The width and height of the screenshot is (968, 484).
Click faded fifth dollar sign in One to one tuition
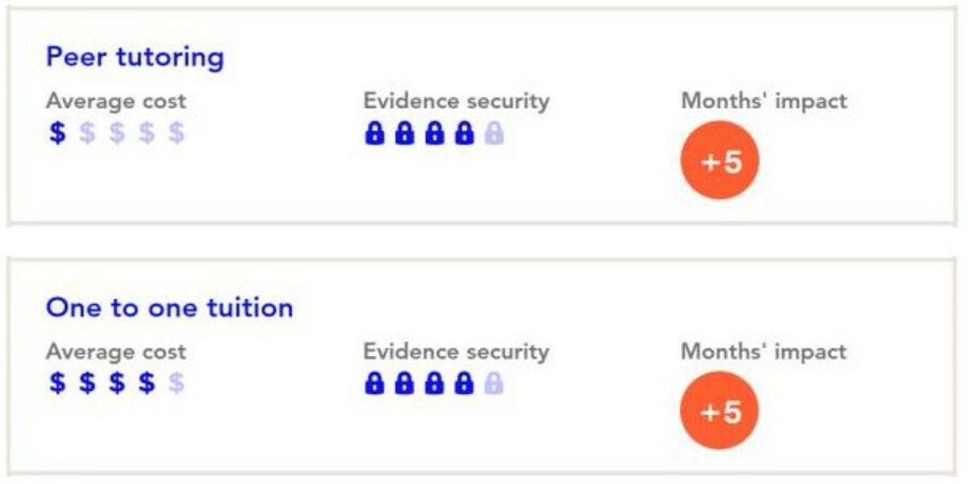point(177,383)
